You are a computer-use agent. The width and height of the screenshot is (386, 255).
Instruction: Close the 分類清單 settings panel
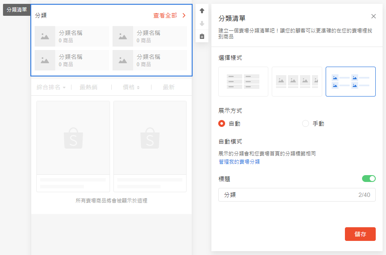coord(374,16)
